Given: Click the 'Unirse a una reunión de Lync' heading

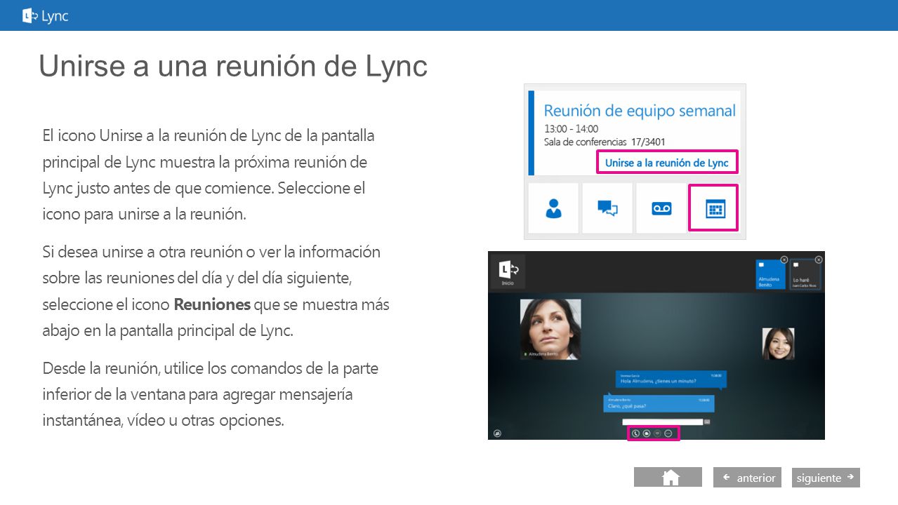Looking at the screenshot, I should pos(233,66).
